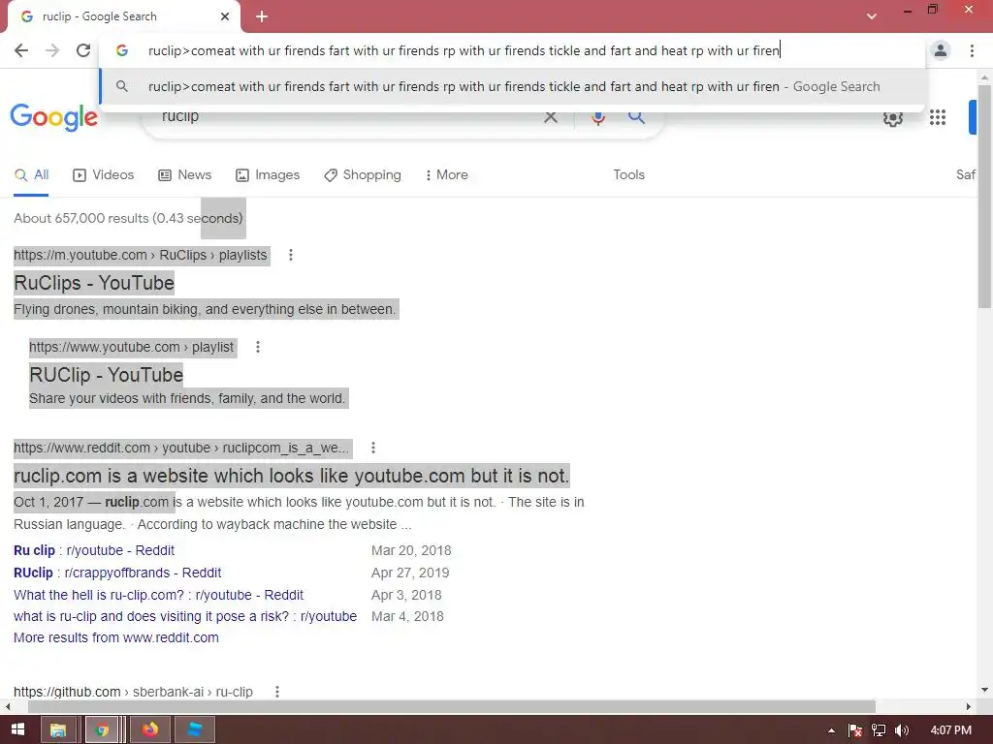Open Google quick settings gear
The image size is (993, 744).
tap(893, 117)
